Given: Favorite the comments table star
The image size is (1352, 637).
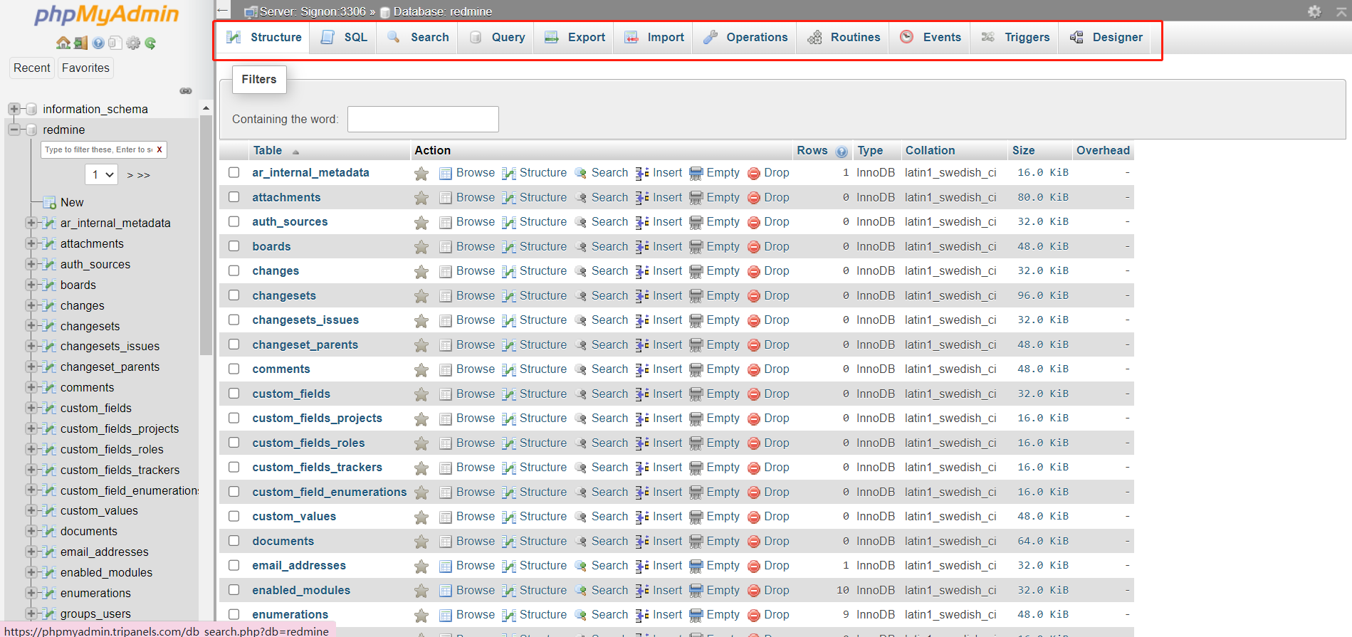Looking at the screenshot, I should click(x=421, y=369).
